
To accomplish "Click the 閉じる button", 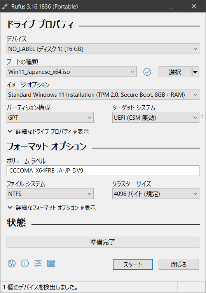I will 179,264.
